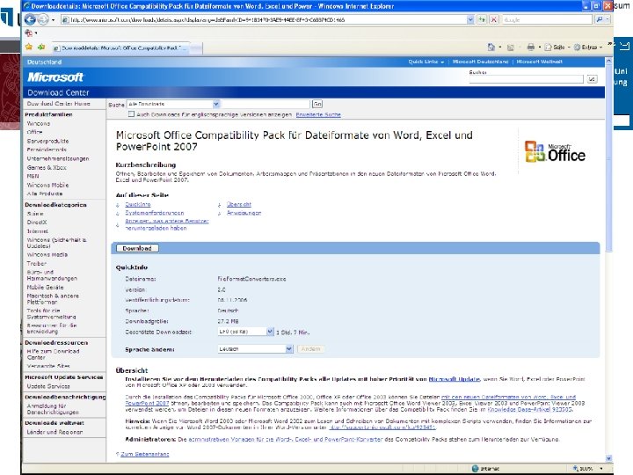Open the Print icon dropdown arrow
This screenshot has height=475, width=633.
click(x=539, y=47)
